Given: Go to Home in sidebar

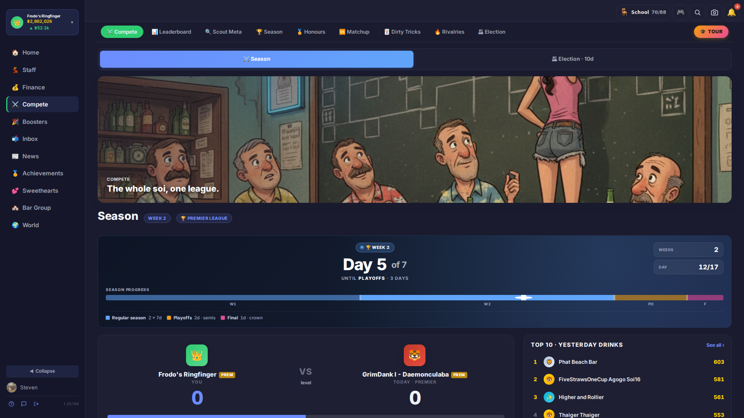Looking at the screenshot, I should 43,53.
